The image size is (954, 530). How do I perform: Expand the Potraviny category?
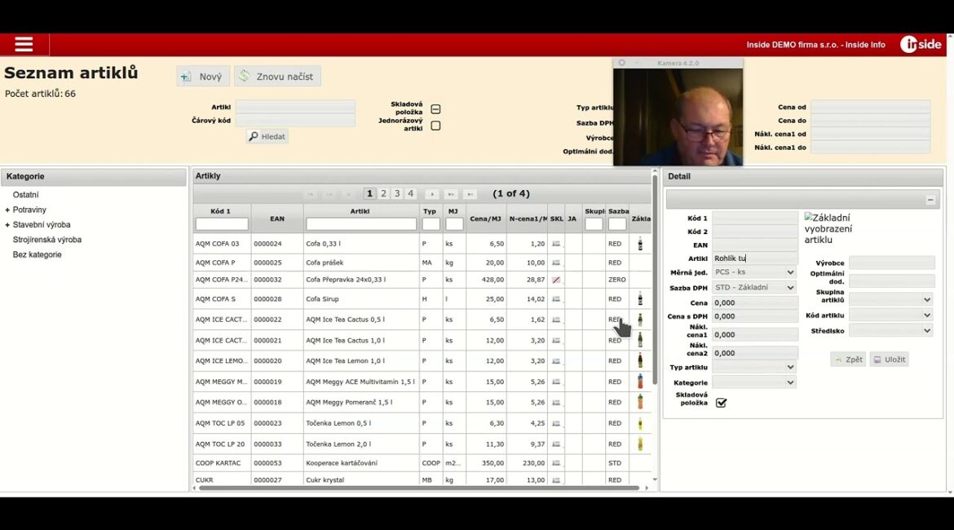[7, 210]
